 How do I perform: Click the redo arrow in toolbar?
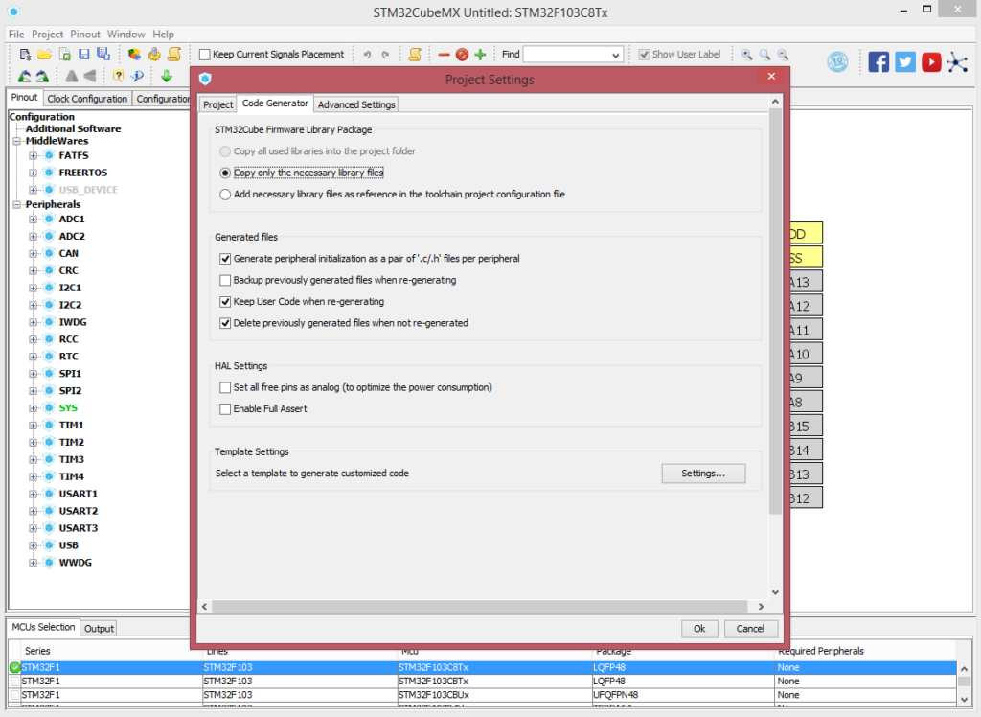coord(385,55)
